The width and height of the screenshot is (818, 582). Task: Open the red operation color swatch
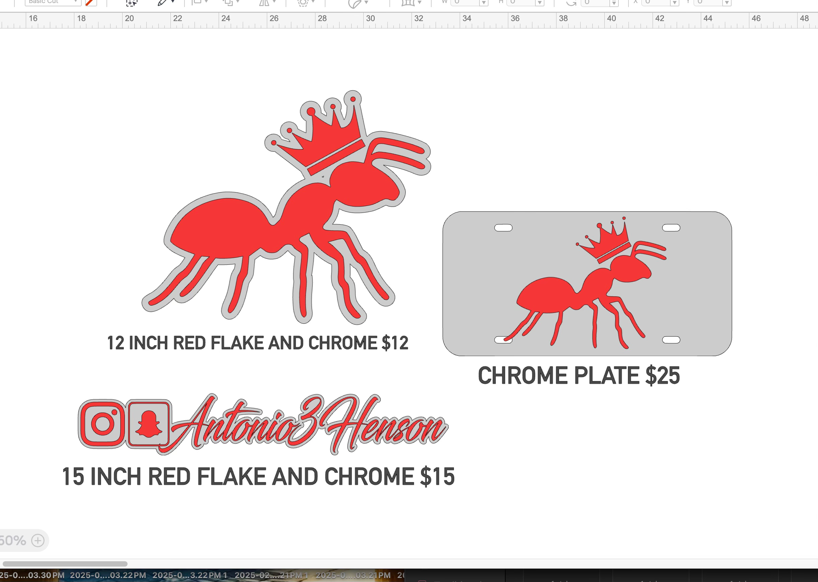pyautogui.click(x=91, y=3)
